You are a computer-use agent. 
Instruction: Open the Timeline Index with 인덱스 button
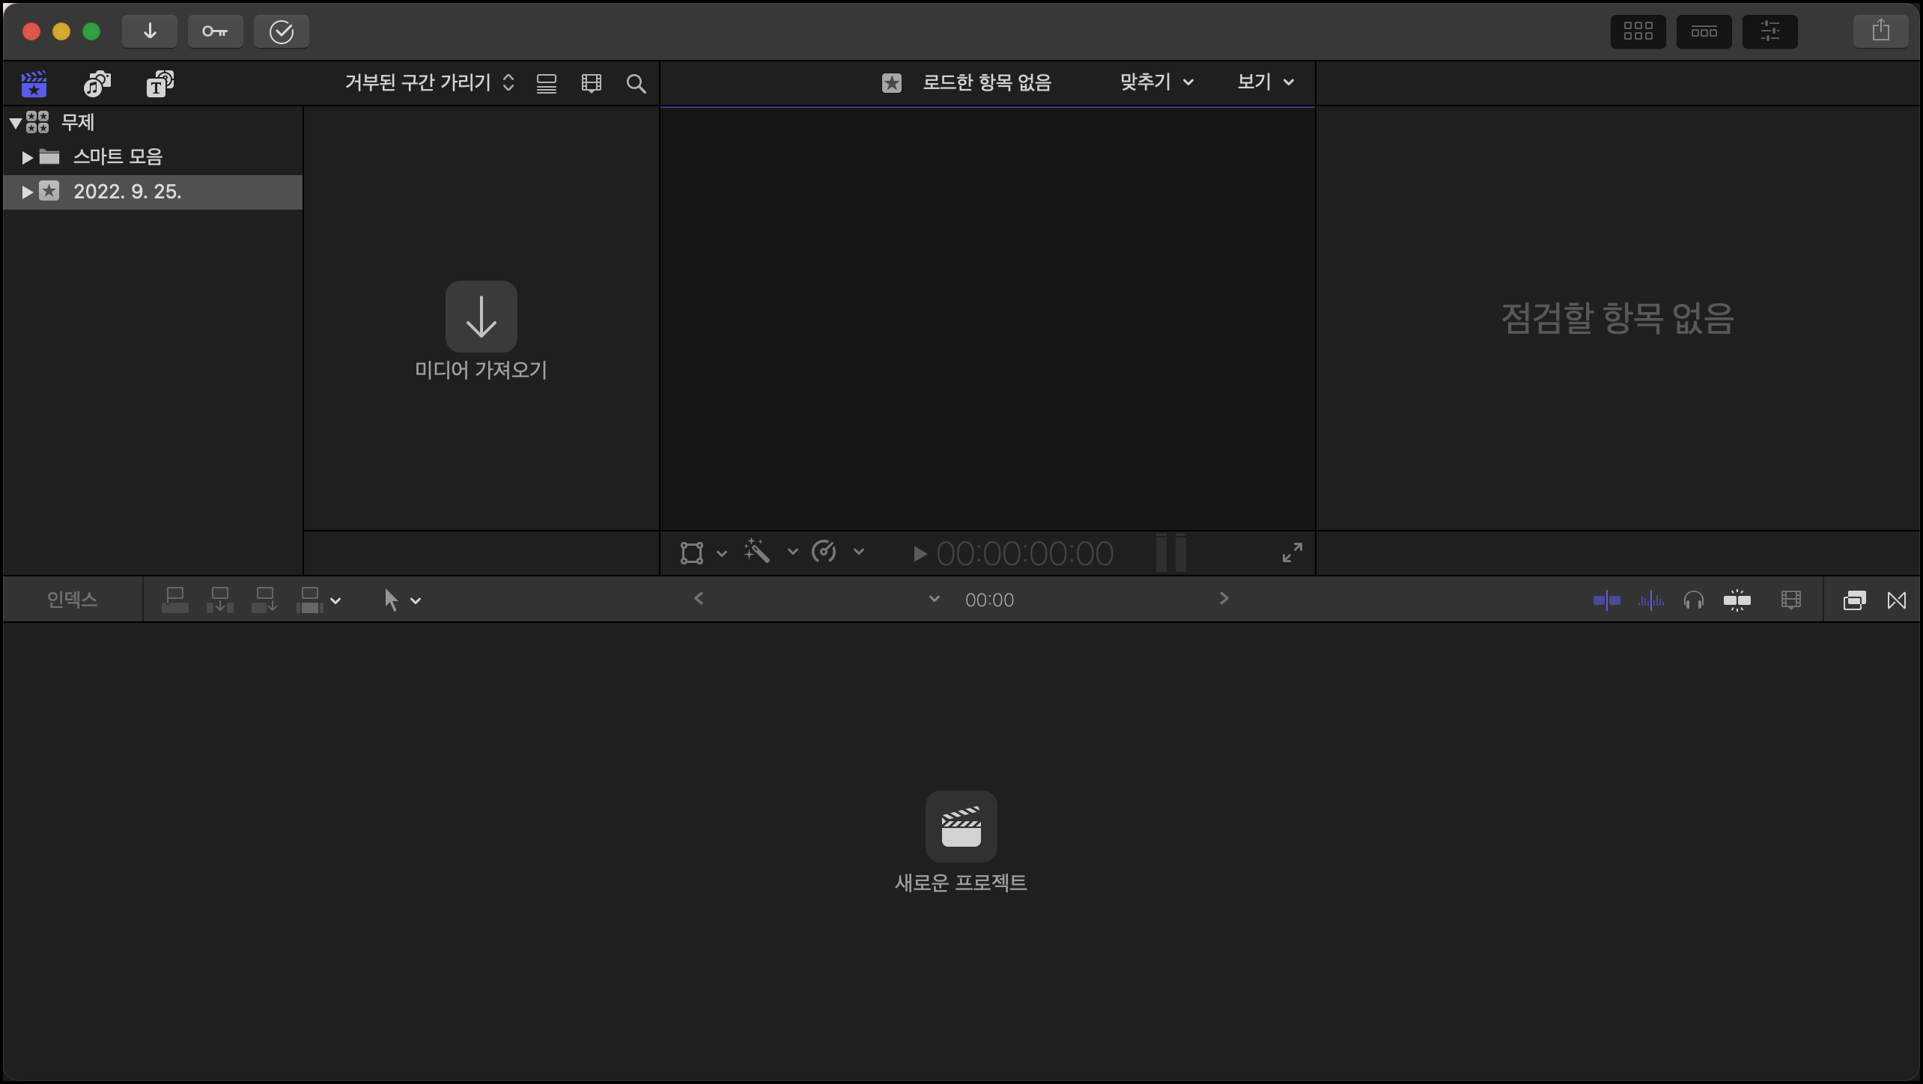[71, 599]
